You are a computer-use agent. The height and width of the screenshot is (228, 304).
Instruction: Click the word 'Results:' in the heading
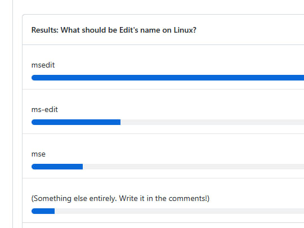coord(45,30)
